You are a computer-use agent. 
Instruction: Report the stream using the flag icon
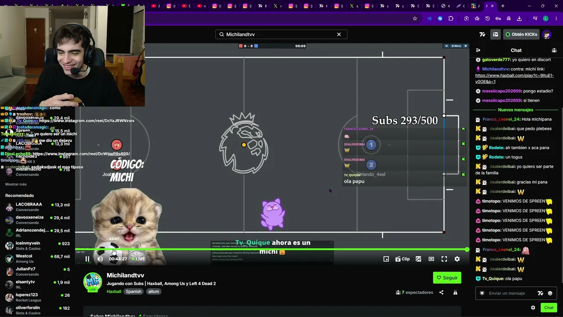tap(455, 292)
